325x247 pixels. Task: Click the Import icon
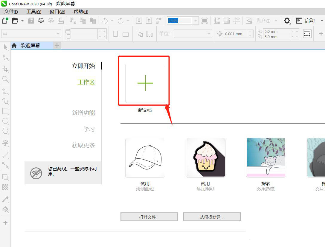click(x=139, y=21)
